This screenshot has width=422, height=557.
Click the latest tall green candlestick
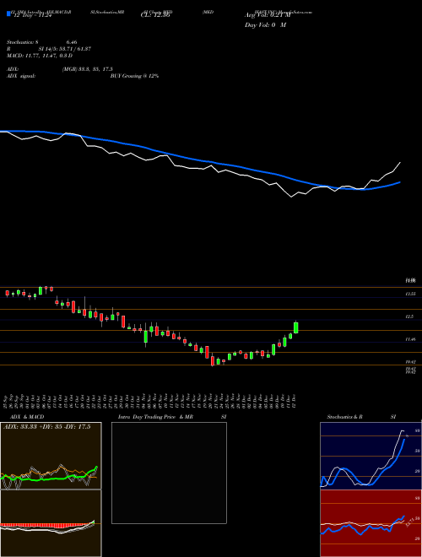point(295,327)
